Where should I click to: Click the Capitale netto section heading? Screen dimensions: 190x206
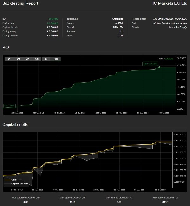coord(16,124)
